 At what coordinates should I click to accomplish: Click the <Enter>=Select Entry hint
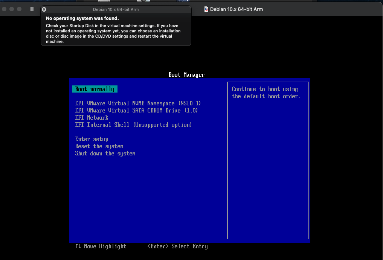coord(178,246)
